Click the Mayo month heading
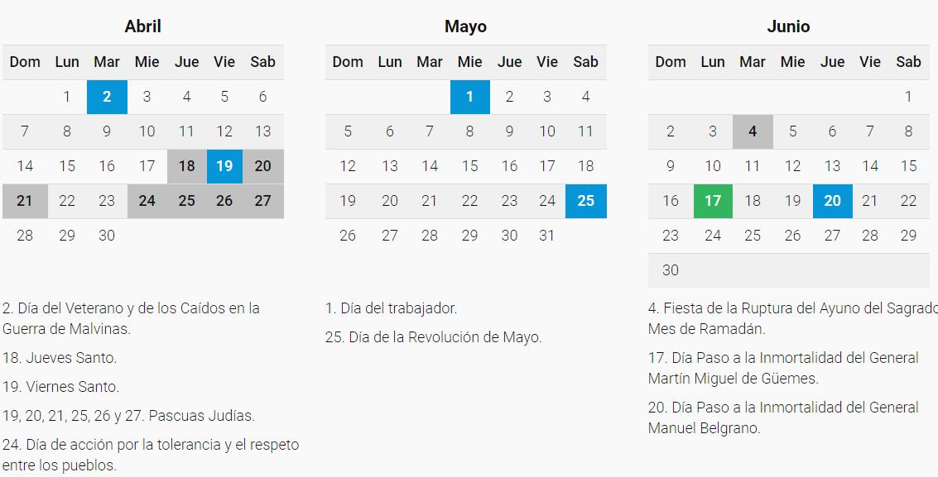Image resolution: width=938 pixels, height=477 pixels. pos(465,26)
